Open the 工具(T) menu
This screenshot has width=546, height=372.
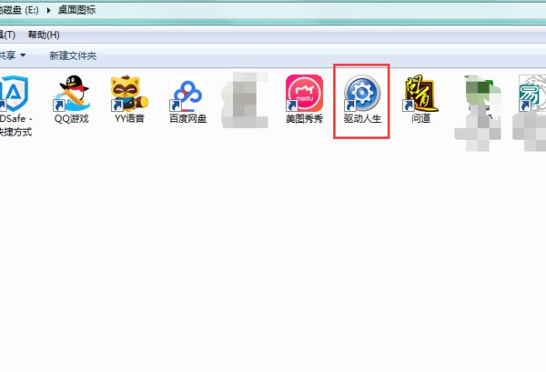7,35
